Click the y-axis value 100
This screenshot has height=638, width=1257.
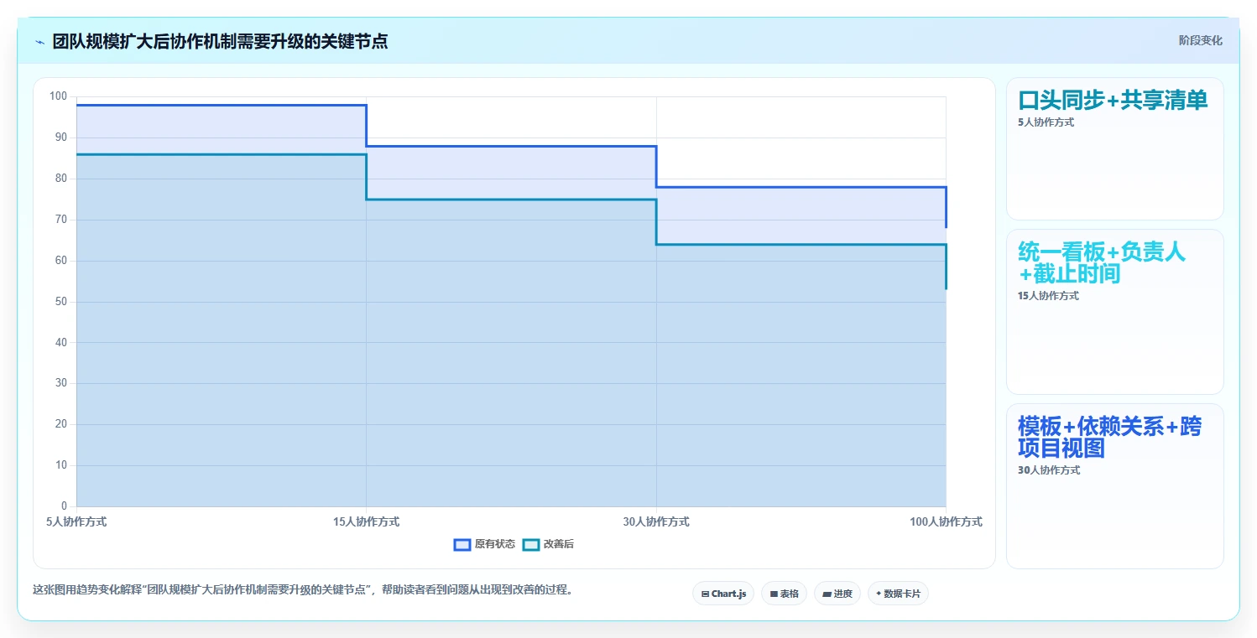click(x=58, y=96)
